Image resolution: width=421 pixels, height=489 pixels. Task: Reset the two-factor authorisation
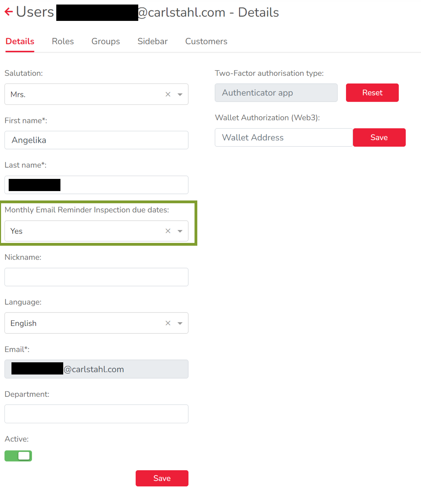[x=372, y=93]
